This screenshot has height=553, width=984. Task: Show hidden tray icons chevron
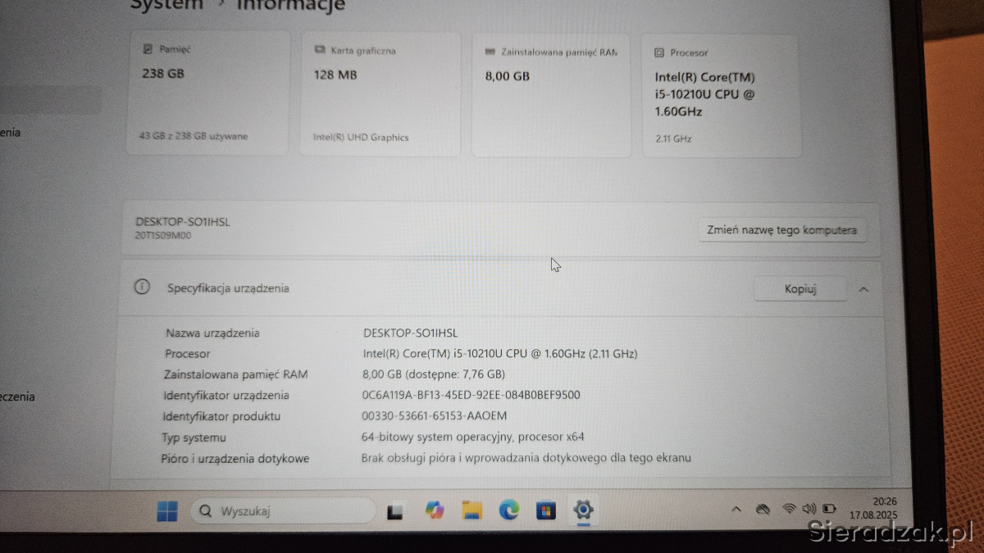(736, 510)
